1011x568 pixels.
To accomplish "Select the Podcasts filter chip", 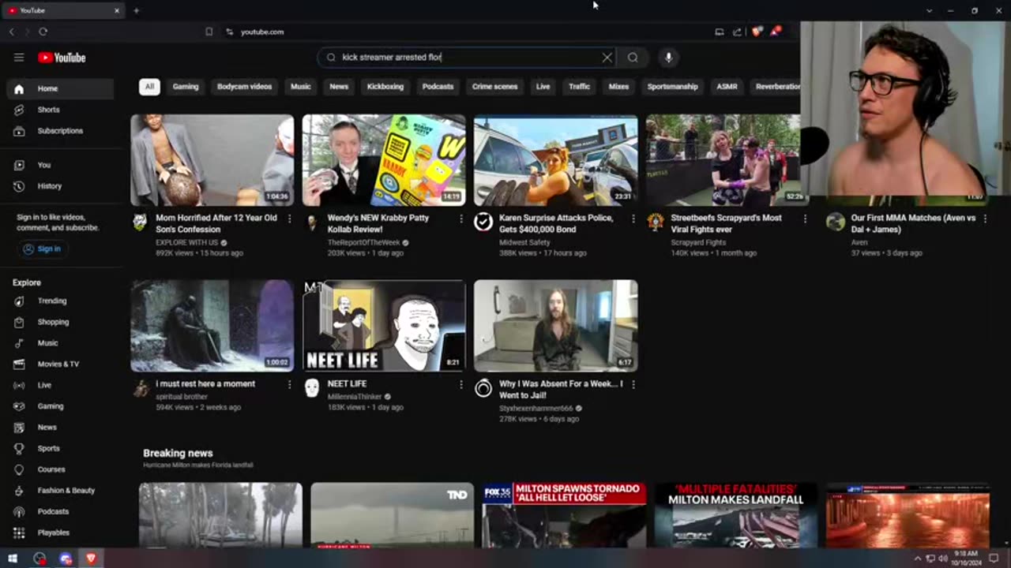I will coord(438,87).
